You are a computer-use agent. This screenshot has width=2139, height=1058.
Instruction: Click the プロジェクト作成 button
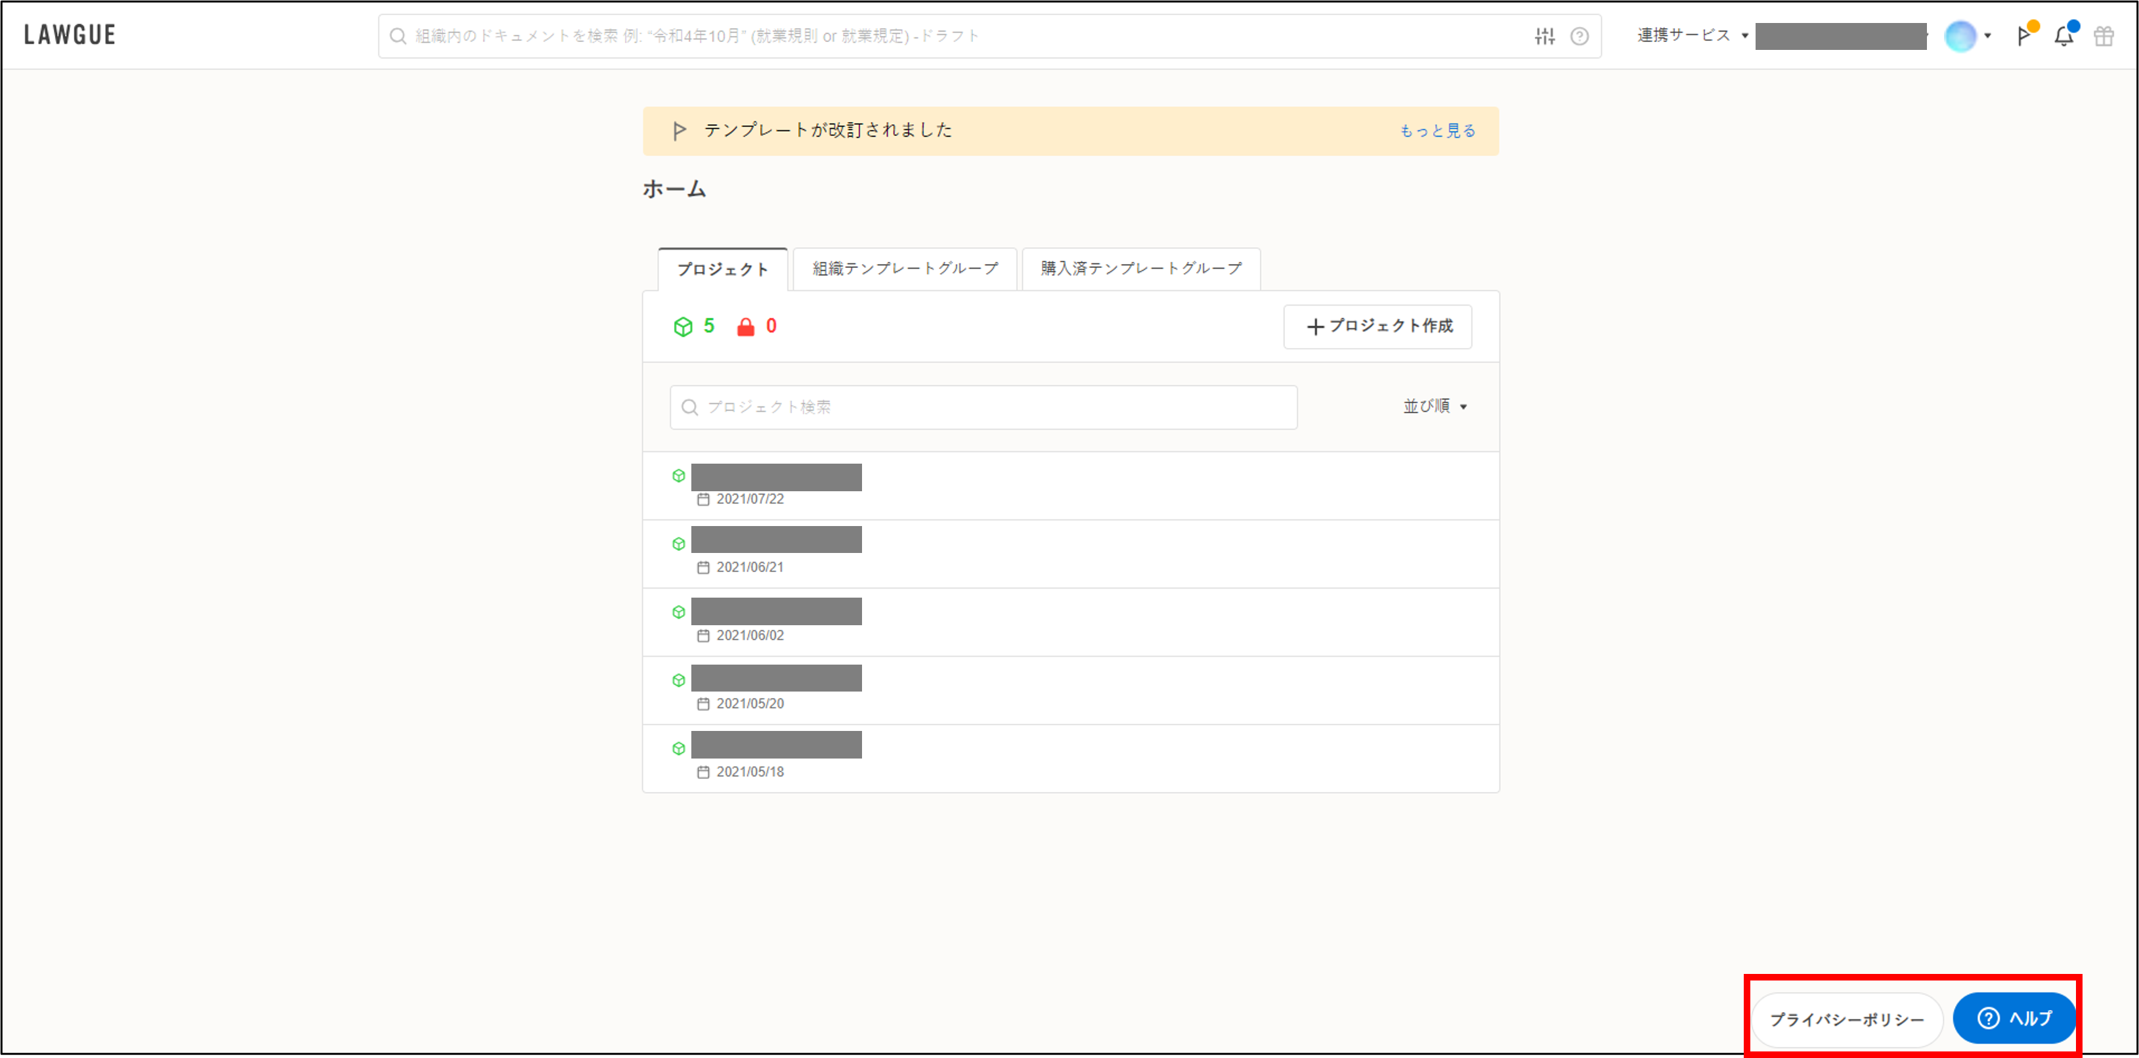[1377, 326]
